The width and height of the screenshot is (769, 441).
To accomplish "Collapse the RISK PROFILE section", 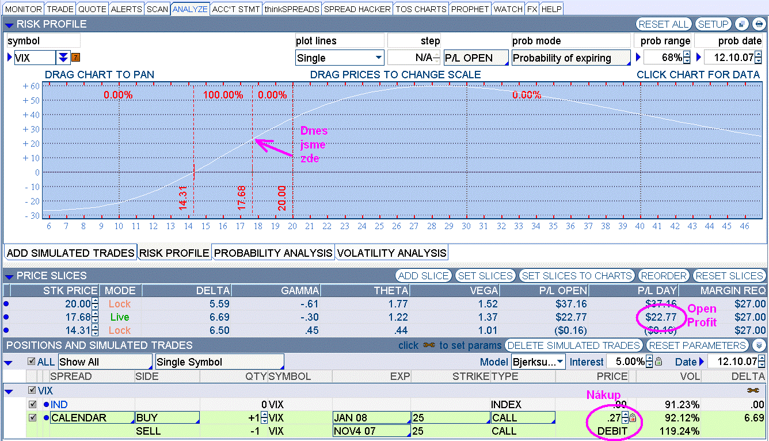I will click(x=10, y=25).
